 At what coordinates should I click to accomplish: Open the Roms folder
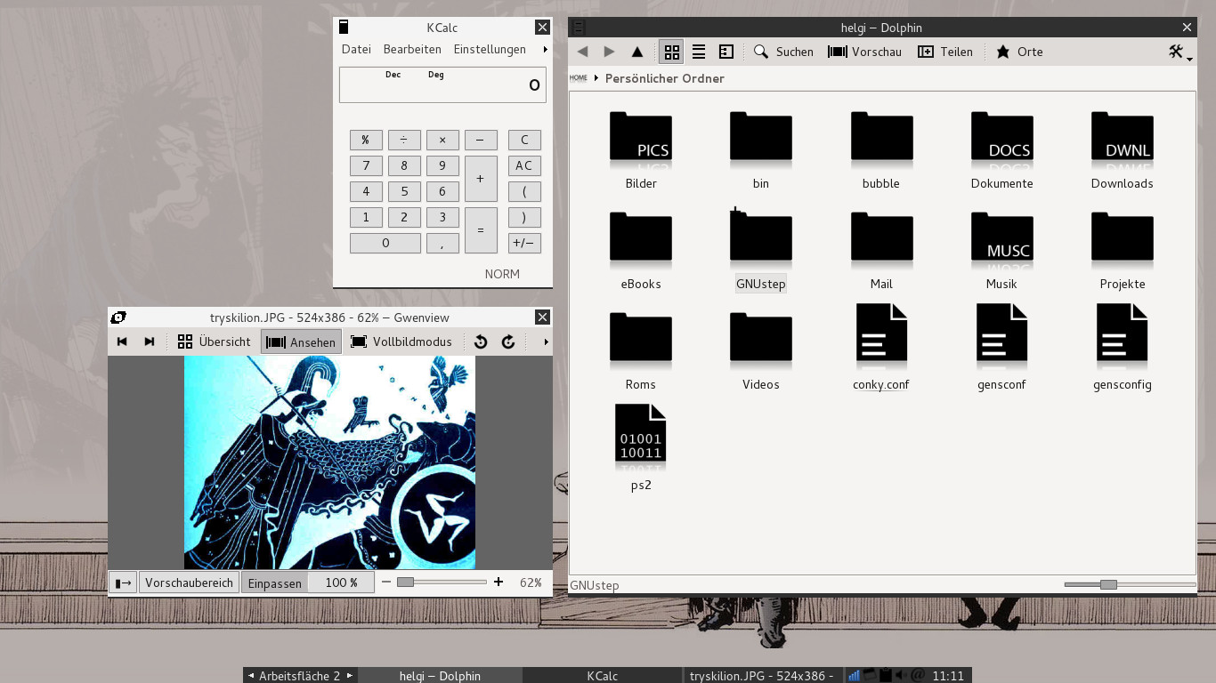[x=641, y=350]
